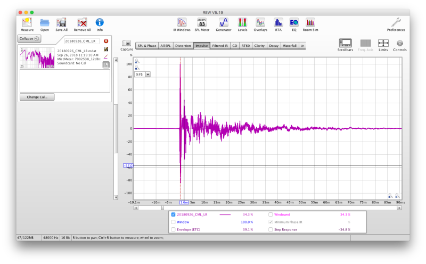Viewport: 426px width, 264px height.
Task: Uncheck the 20180926_CML_LR trace checkbox
Action: [x=174, y=214]
